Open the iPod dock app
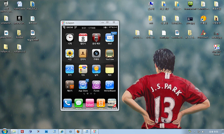The image size is (224, 134). coord(101,103)
